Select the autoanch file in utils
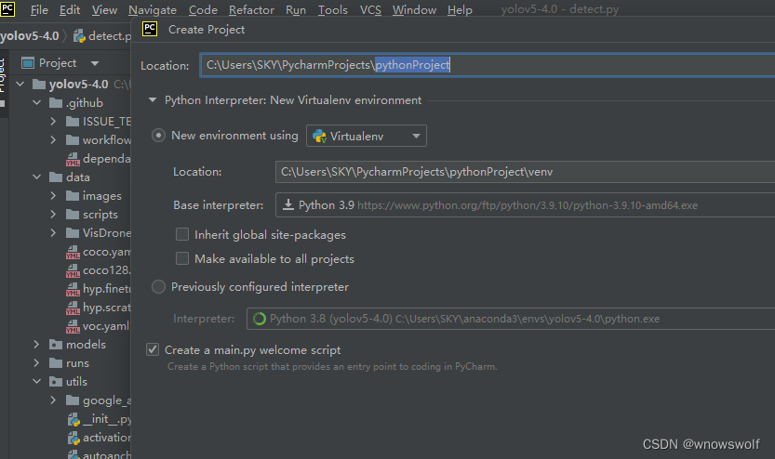775x459 pixels. [x=99, y=454]
